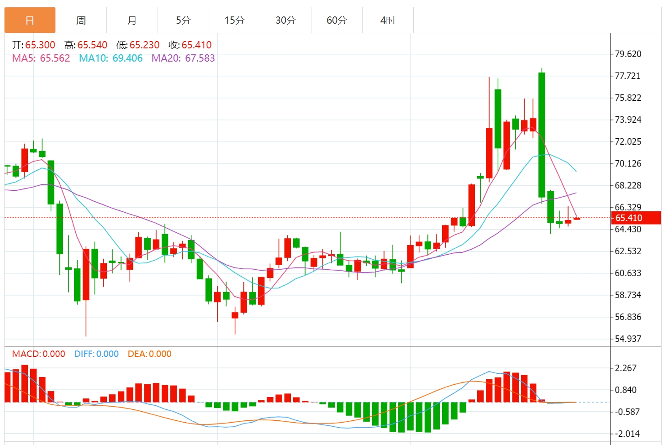Switch to the 4时 four-hour tab
Image resolution: width=669 pixels, height=445 pixels.
[388, 20]
